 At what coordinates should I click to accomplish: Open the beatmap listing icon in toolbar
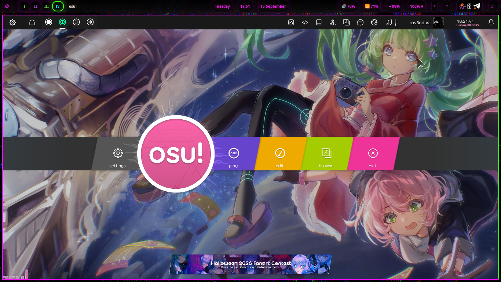tap(346, 22)
